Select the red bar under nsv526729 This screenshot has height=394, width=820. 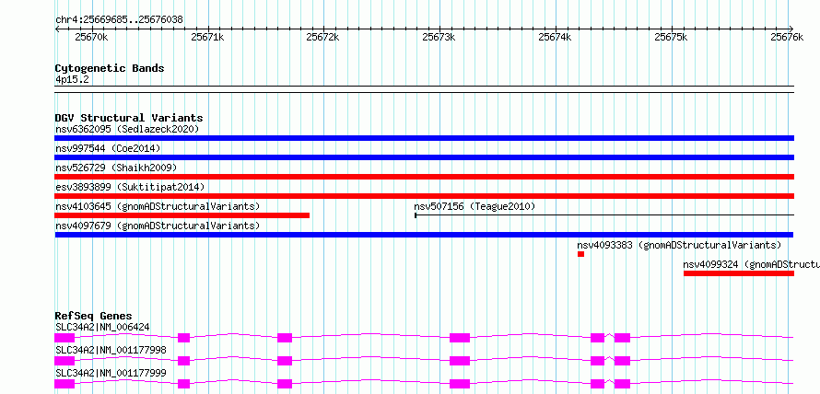click(424, 177)
